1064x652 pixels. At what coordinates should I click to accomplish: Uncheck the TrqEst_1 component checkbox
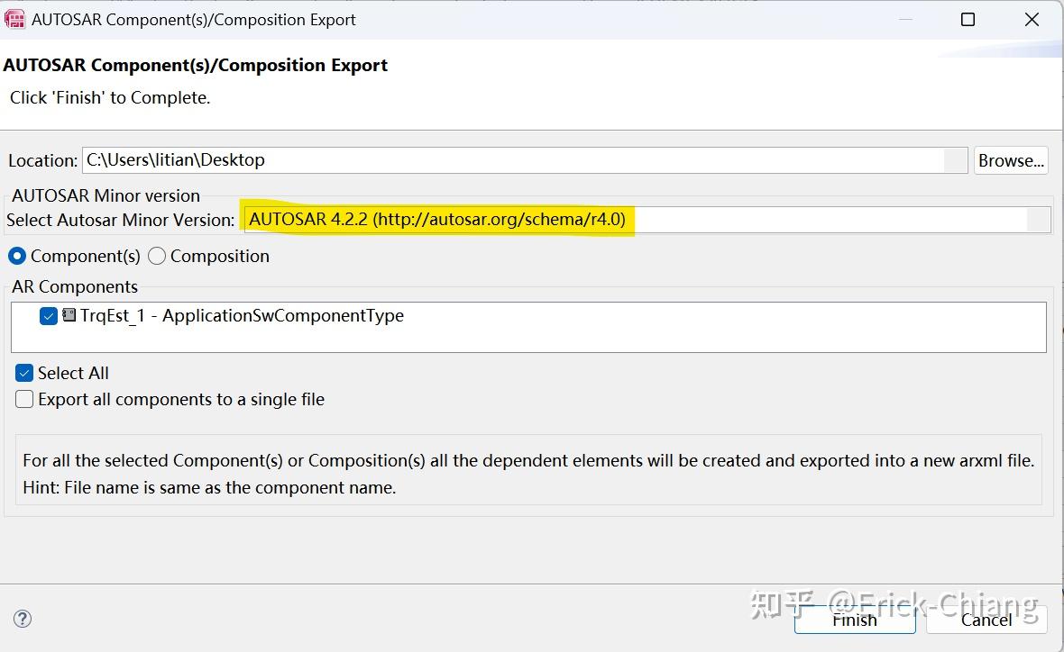(x=49, y=316)
